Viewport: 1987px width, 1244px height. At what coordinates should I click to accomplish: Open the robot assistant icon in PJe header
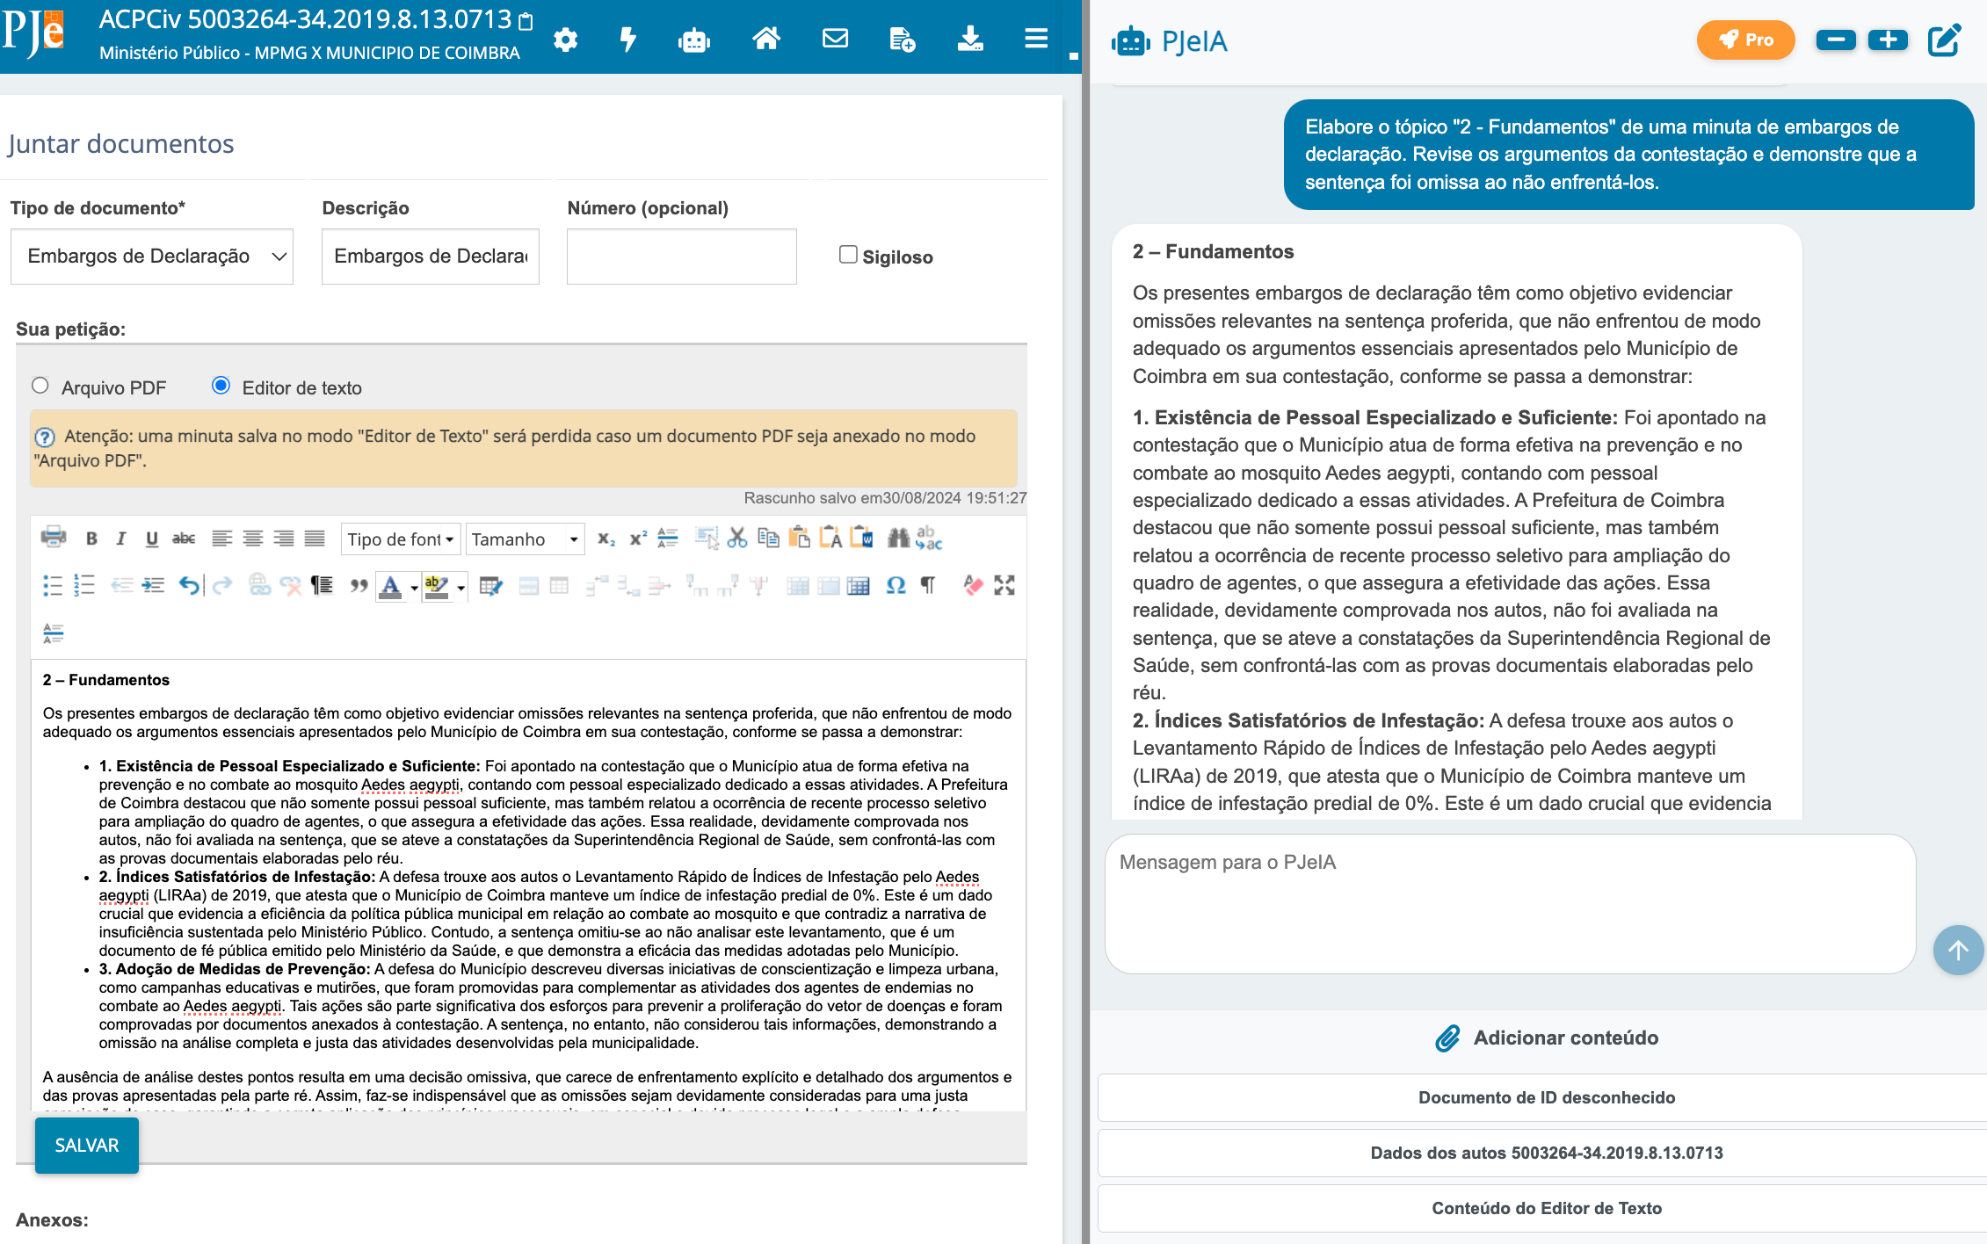pyautogui.click(x=694, y=40)
